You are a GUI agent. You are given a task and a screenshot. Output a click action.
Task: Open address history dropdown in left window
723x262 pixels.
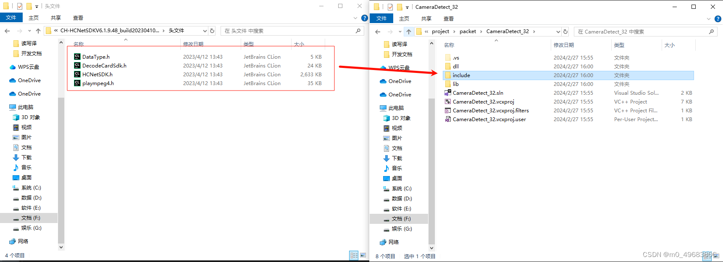pos(205,31)
